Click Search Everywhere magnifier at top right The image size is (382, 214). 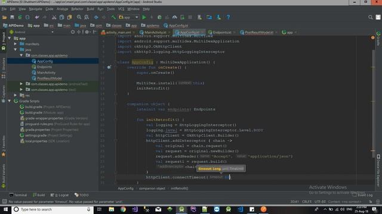point(370,17)
